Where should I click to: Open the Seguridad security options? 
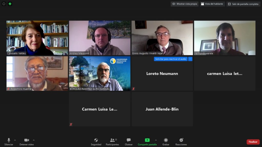[x=96, y=142]
